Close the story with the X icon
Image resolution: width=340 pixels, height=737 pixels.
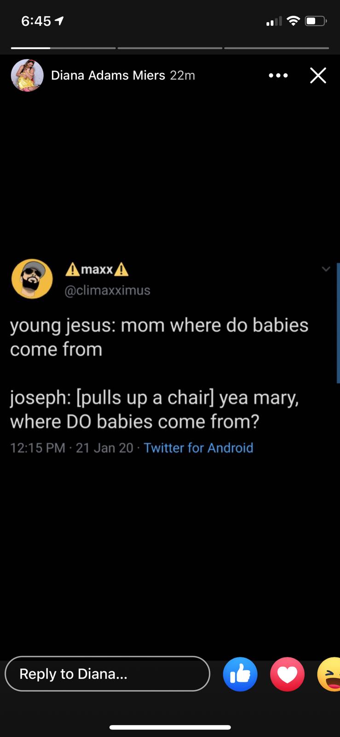click(x=318, y=75)
